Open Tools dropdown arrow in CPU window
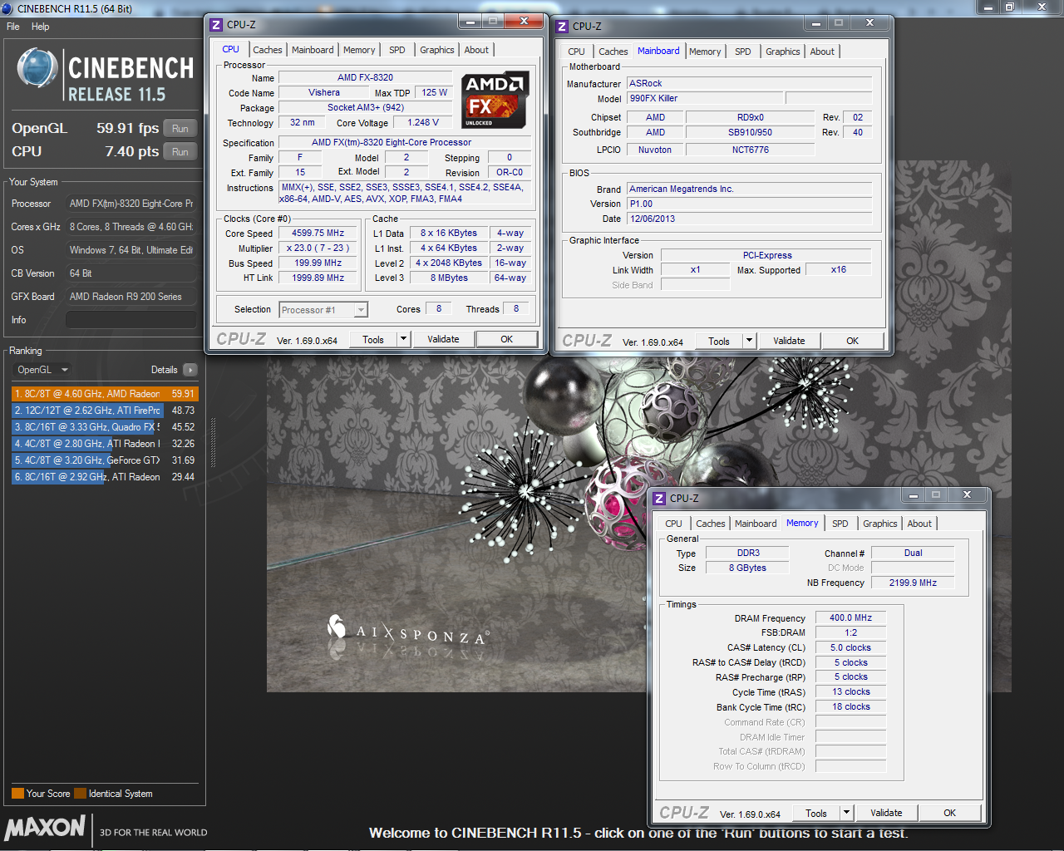This screenshot has height=851, width=1064. click(x=403, y=339)
